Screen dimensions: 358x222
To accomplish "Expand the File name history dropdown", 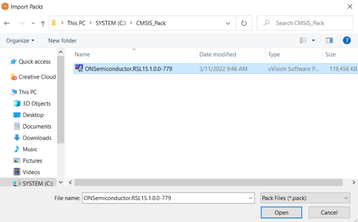I will click(x=250, y=198).
